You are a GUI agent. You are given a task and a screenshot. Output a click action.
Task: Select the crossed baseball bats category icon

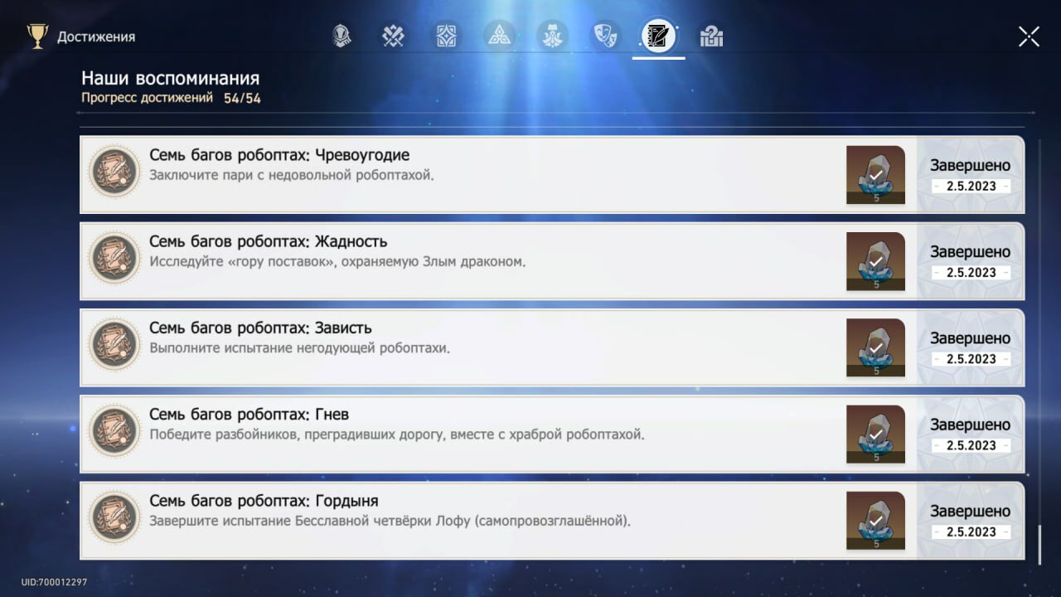(x=393, y=36)
